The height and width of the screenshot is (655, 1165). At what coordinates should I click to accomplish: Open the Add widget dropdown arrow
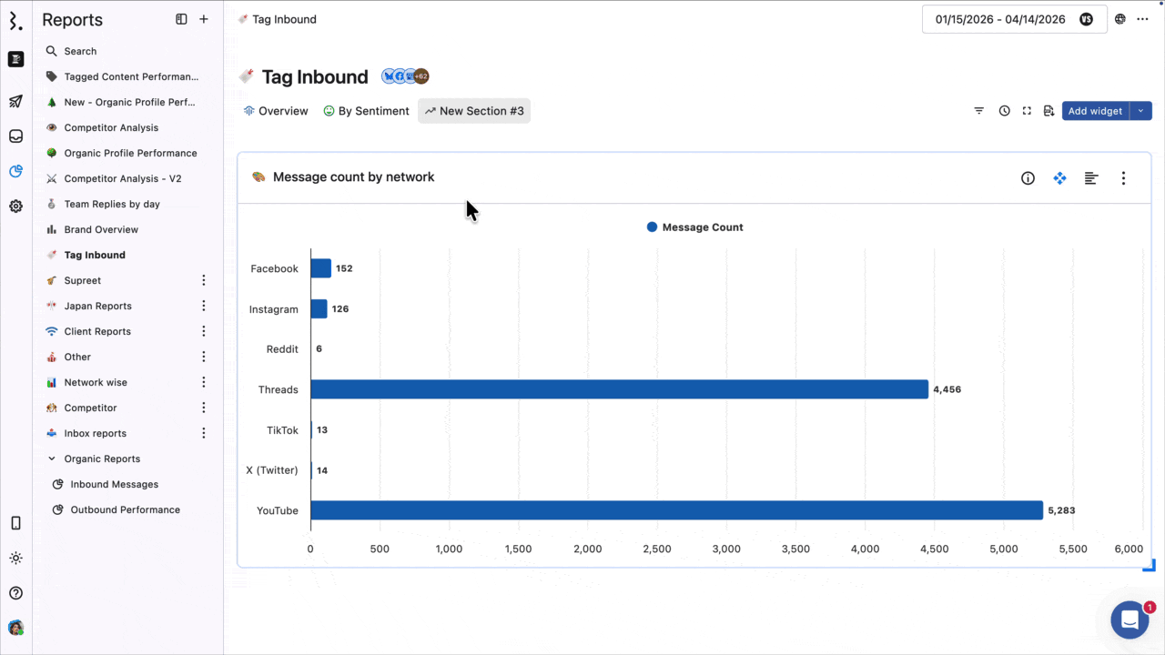coord(1140,111)
